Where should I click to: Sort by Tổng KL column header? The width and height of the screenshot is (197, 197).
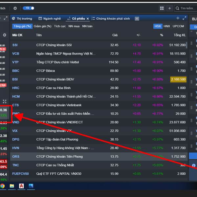click(x=180, y=35)
